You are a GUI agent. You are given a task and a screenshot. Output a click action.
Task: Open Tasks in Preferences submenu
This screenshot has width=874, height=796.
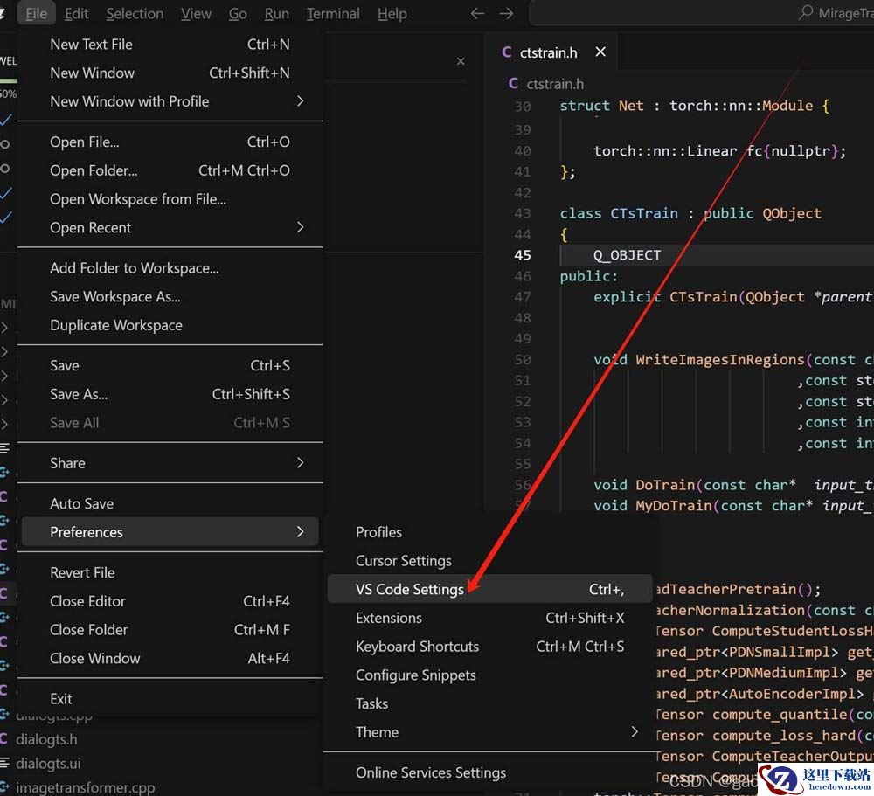(490, 703)
